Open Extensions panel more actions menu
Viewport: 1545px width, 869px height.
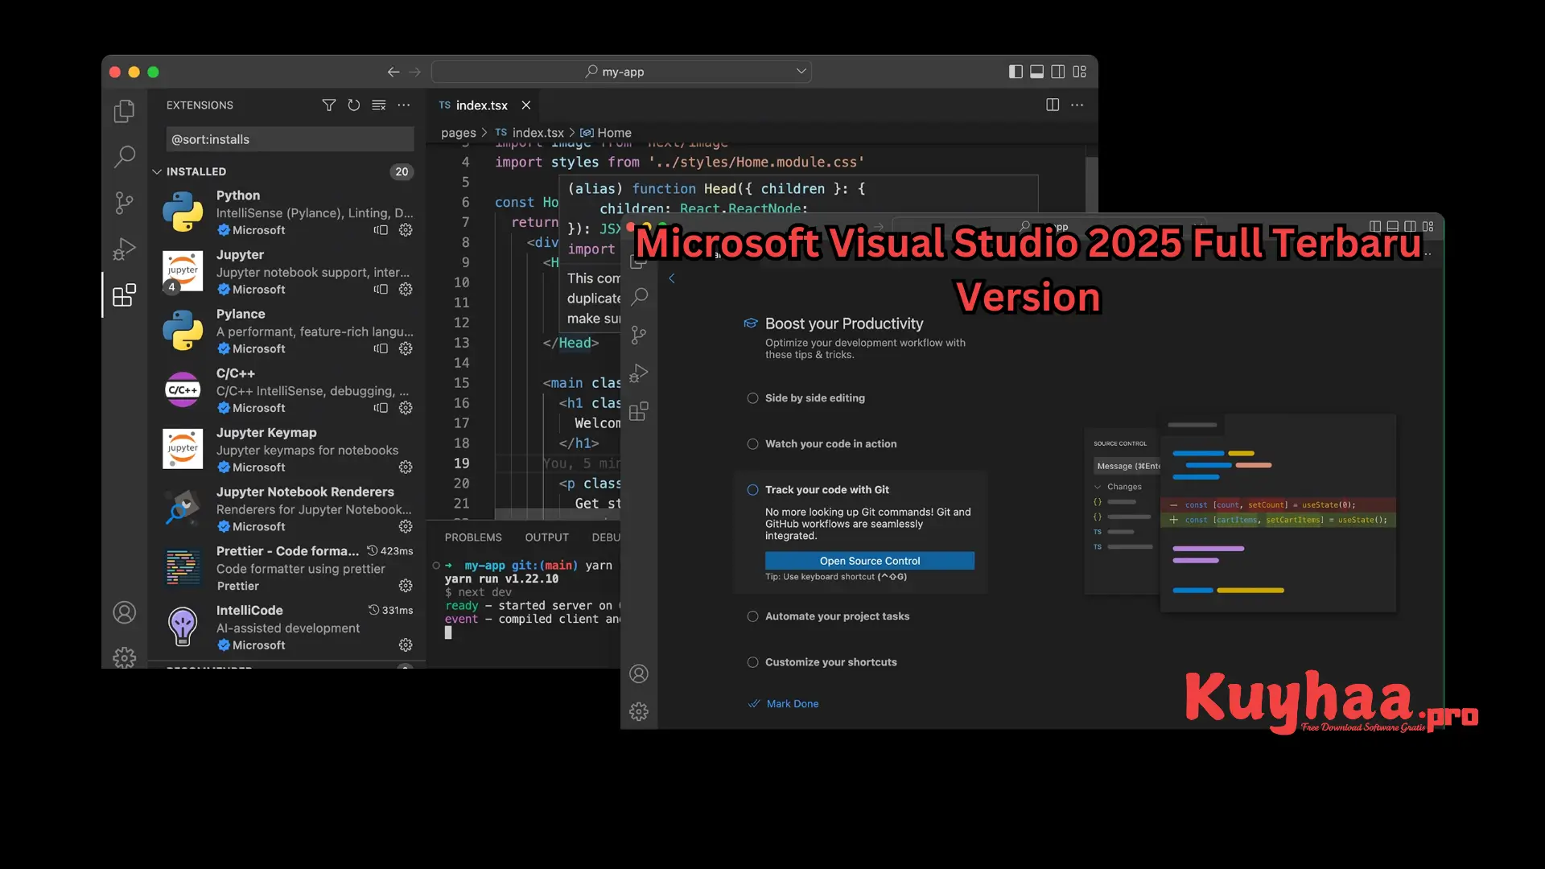(404, 105)
